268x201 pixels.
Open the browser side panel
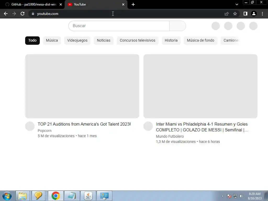(x=245, y=14)
